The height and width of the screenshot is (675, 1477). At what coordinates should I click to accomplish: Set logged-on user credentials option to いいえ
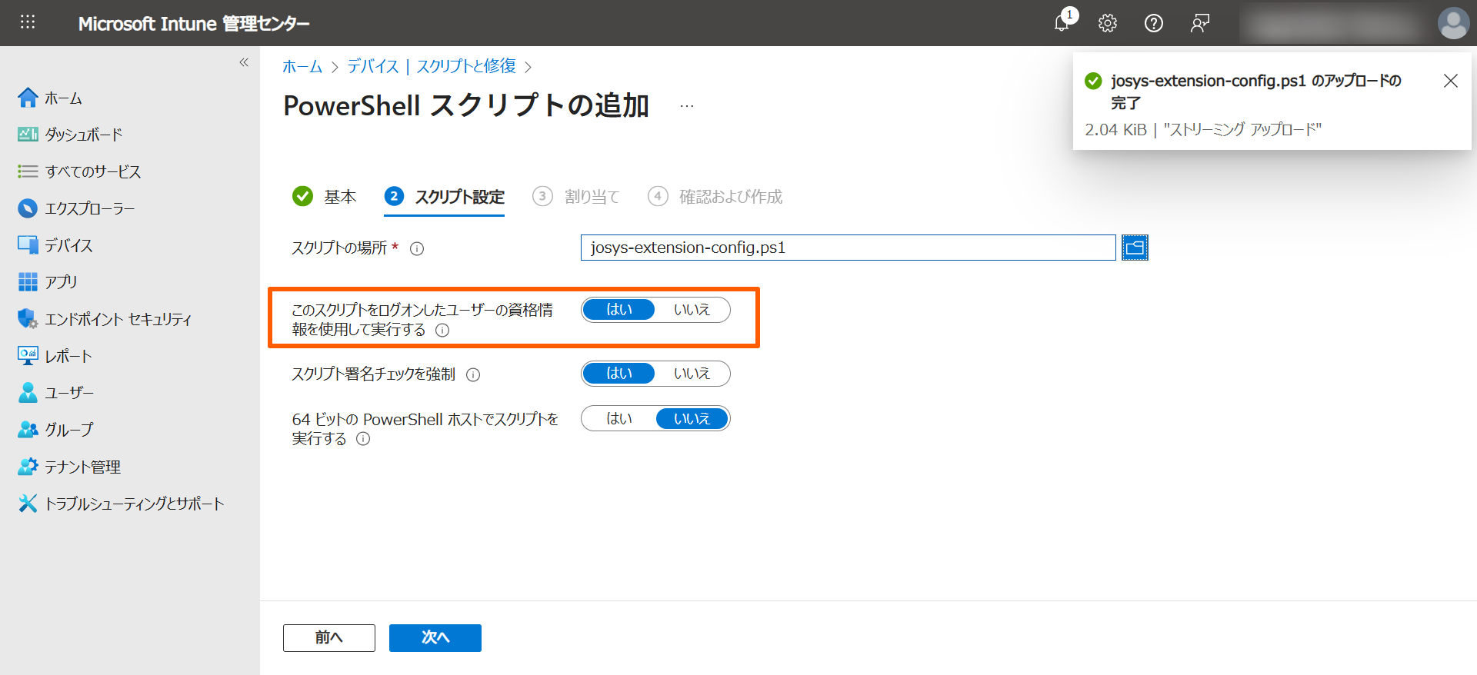coord(692,310)
